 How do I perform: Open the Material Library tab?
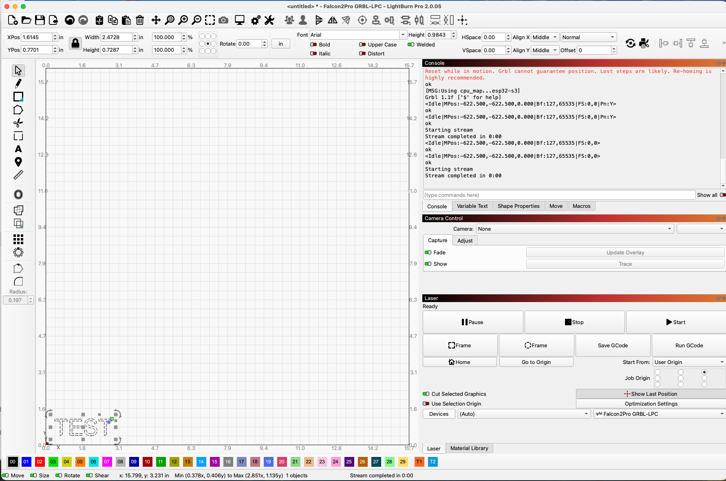point(469,448)
